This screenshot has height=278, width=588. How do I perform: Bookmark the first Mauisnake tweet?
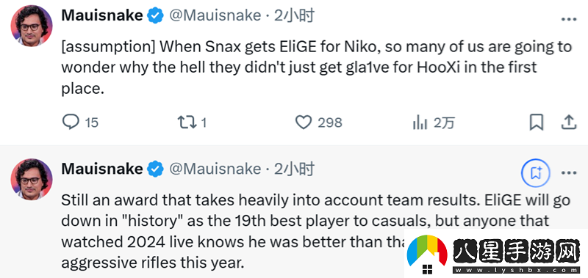point(537,122)
